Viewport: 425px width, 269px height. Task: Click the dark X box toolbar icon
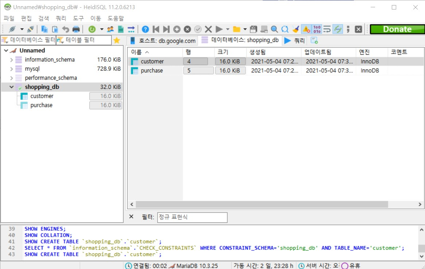pyautogui.click(x=358, y=29)
